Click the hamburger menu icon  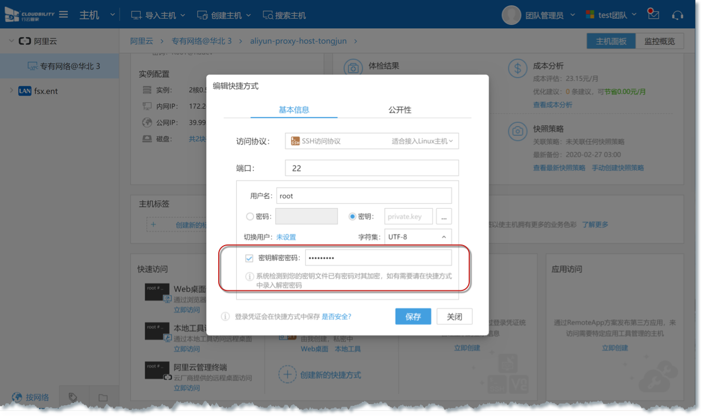[x=64, y=15]
